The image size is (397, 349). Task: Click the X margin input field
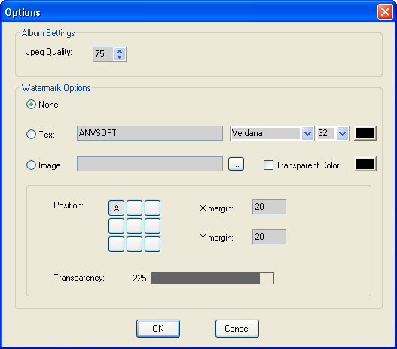click(x=269, y=207)
